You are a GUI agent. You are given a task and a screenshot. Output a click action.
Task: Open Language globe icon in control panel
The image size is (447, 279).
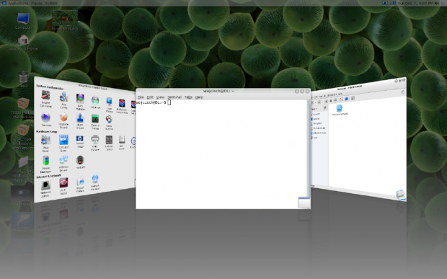point(95,102)
